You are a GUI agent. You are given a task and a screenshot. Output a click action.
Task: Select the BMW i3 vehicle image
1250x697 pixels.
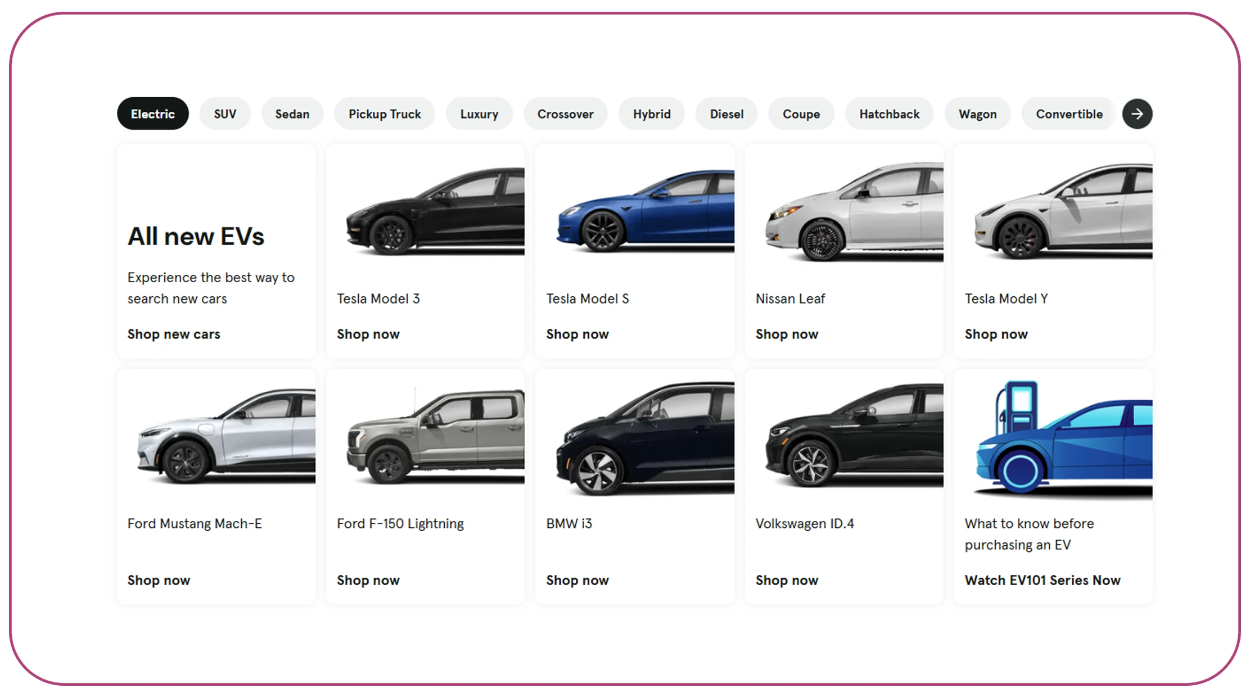644,436
